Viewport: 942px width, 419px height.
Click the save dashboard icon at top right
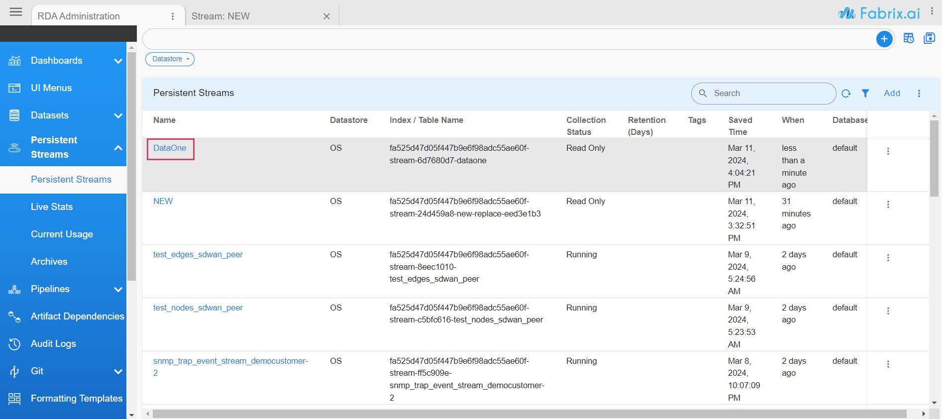point(929,38)
